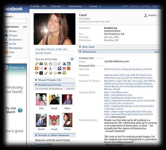This screenshot has height=150, width=166.
Task: Collapse Friends in Other Networks section
Action: [36, 135]
